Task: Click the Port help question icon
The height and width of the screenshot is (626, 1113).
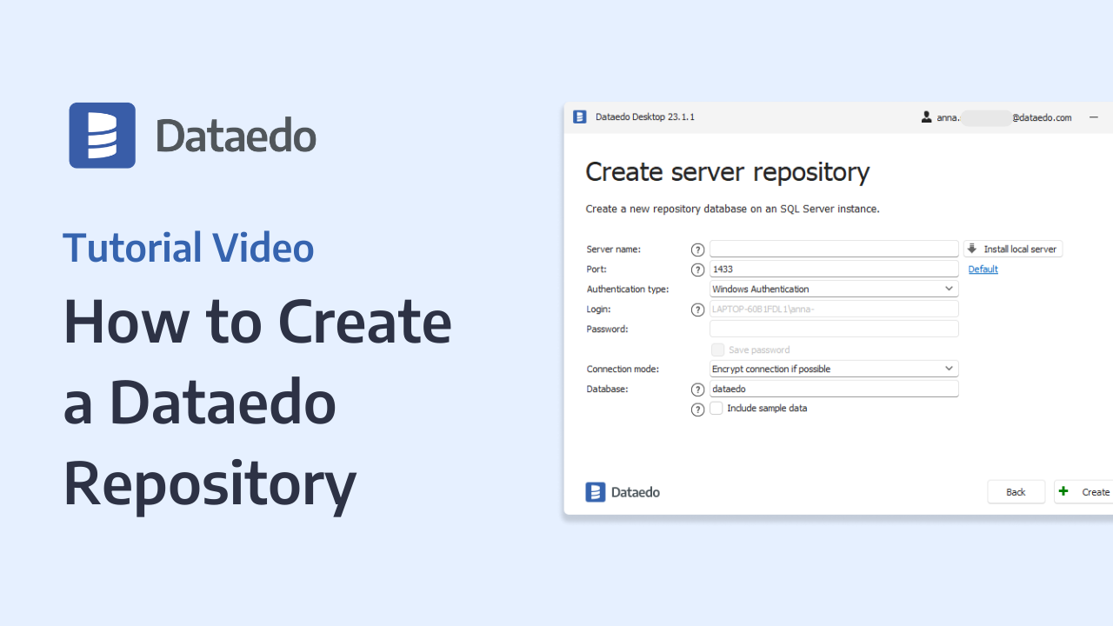Action: (697, 270)
